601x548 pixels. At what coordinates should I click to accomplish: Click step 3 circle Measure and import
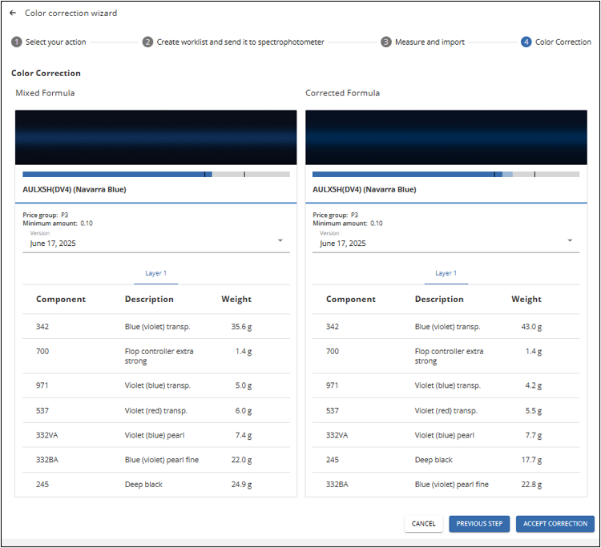pyautogui.click(x=386, y=42)
